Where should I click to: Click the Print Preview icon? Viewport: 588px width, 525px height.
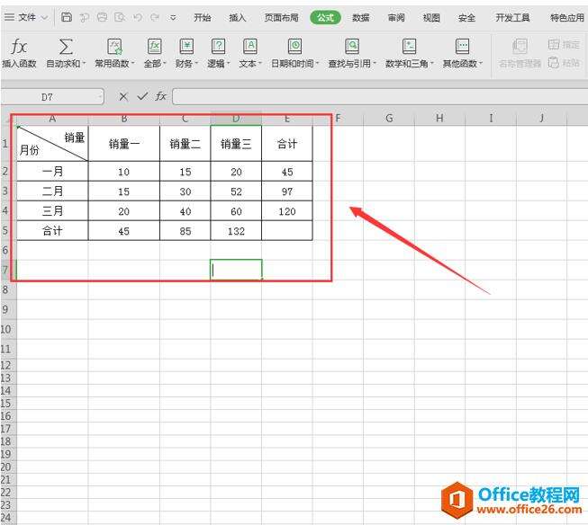pyautogui.click(x=120, y=17)
